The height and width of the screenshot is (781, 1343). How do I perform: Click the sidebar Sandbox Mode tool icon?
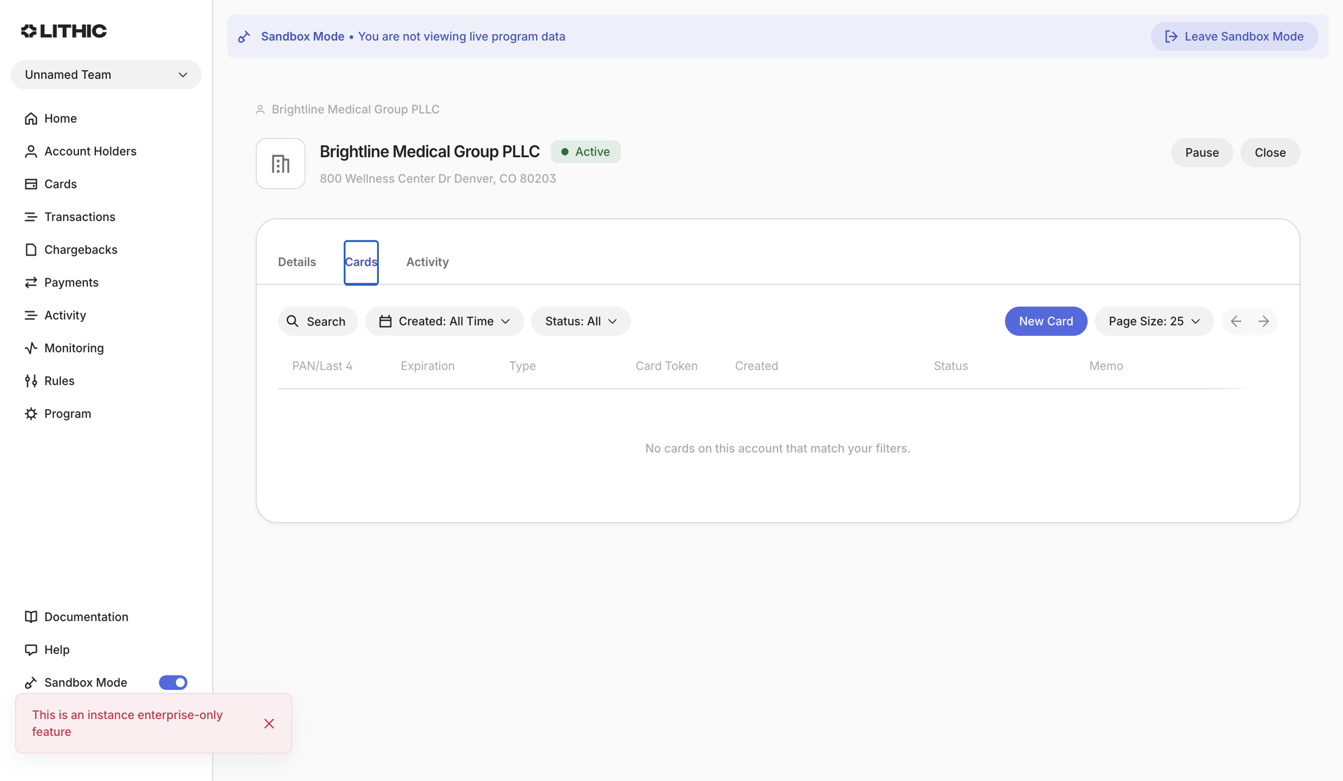click(31, 682)
